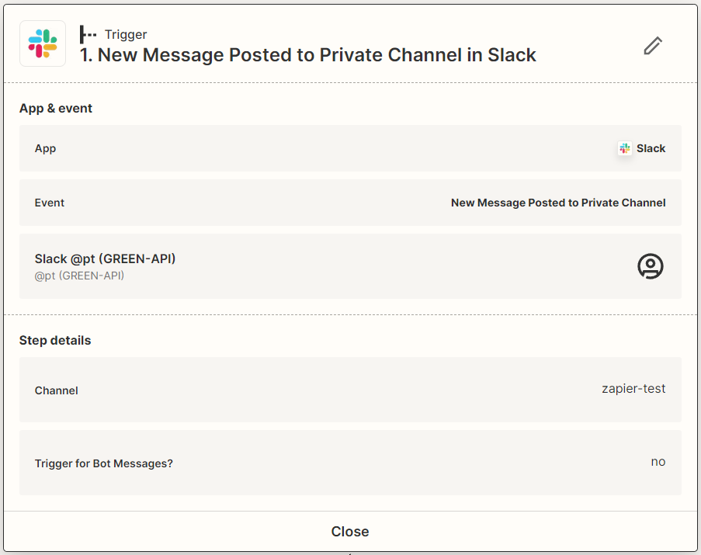The width and height of the screenshot is (701, 555).
Task: Select the "zapier-test" channel value
Action: click(633, 388)
